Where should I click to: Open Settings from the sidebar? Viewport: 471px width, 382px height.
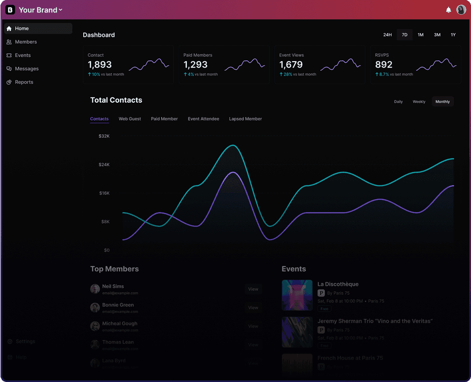(26, 341)
